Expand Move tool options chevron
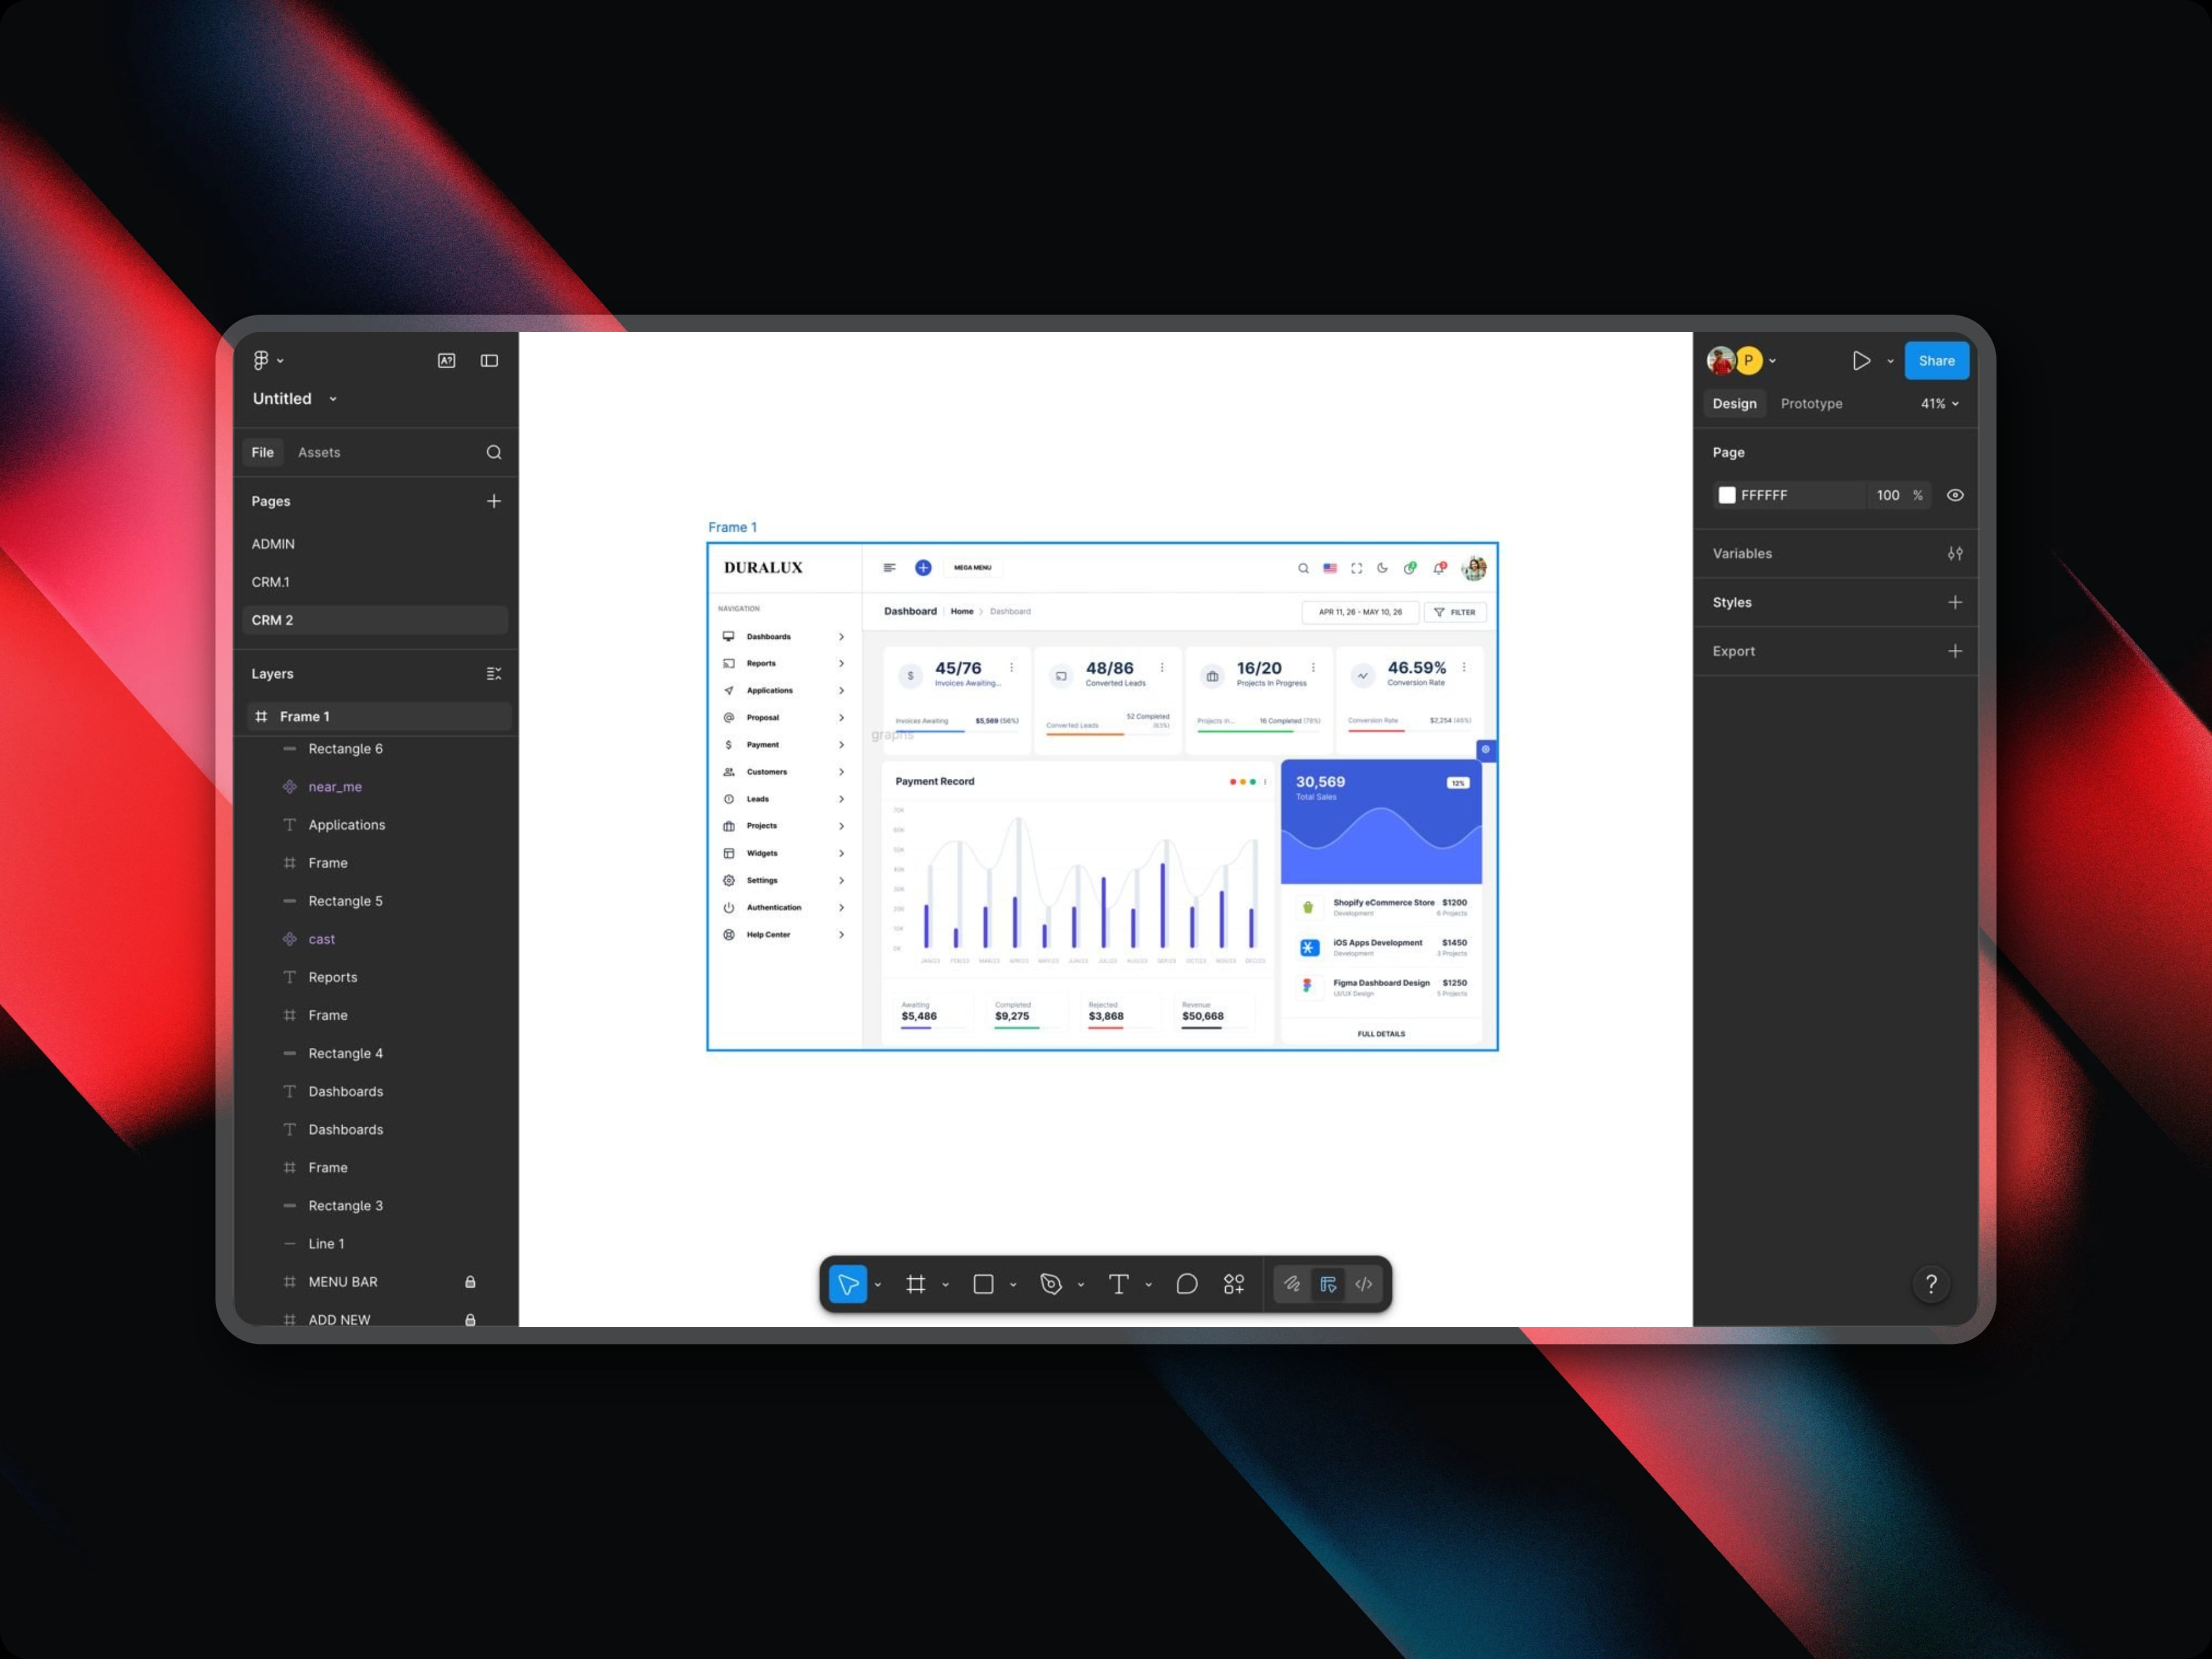Image resolution: width=2212 pixels, height=1659 pixels. tap(878, 1285)
